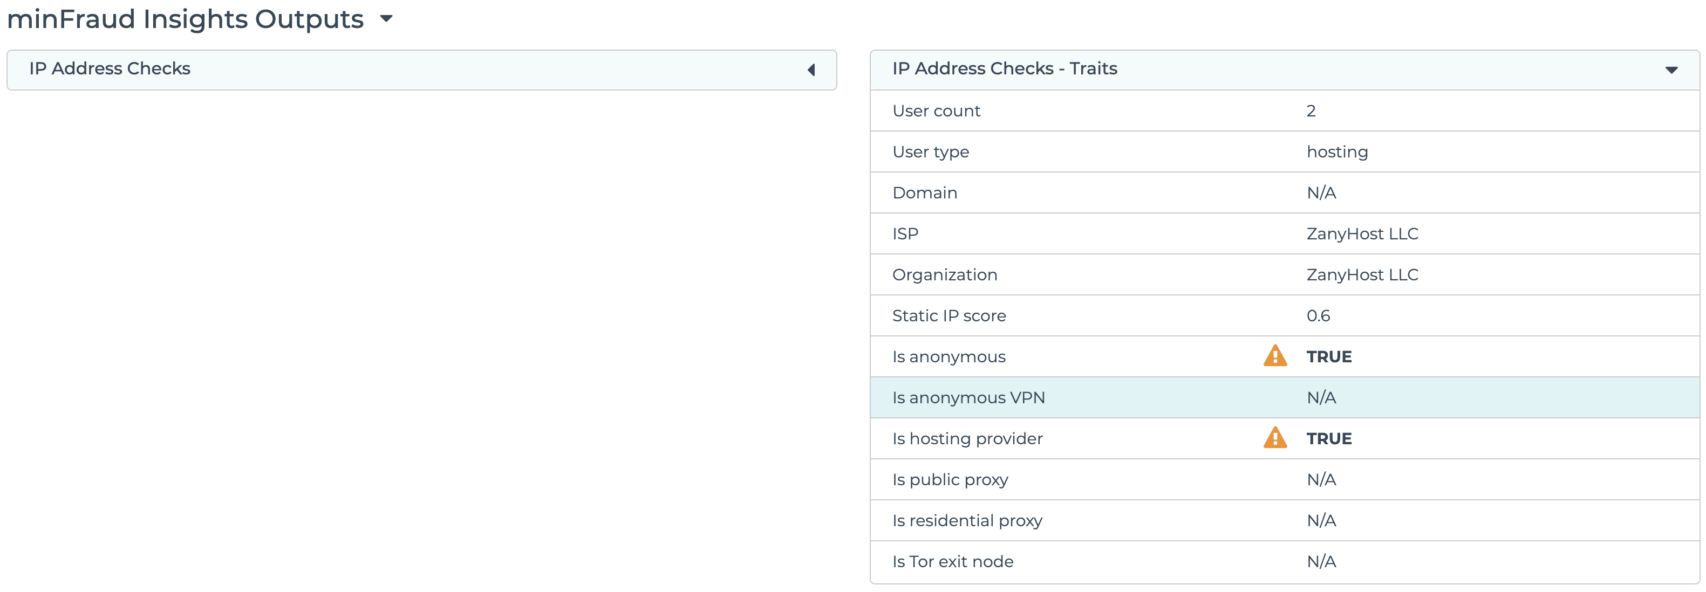The height and width of the screenshot is (592, 1706).
Task: Click warning icon beside Is hosting provider
Action: (x=1274, y=438)
